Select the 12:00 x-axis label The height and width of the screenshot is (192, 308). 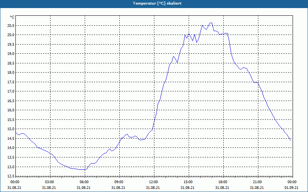pyautogui.click(x=153, y=182)
